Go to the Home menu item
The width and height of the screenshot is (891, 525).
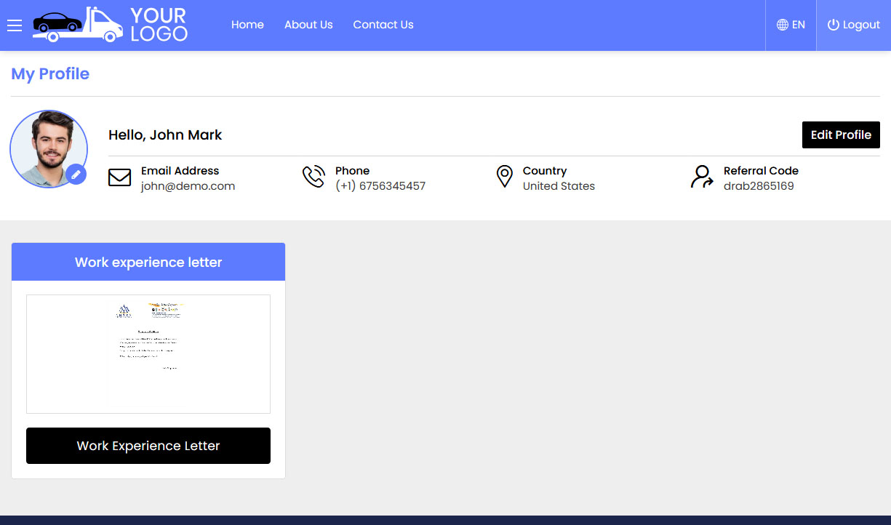247,25
